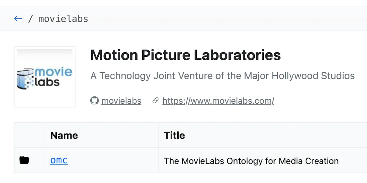Click the blue back arrow icon
The height and width of the screenshot is (183, 367).
coord(18,19)
